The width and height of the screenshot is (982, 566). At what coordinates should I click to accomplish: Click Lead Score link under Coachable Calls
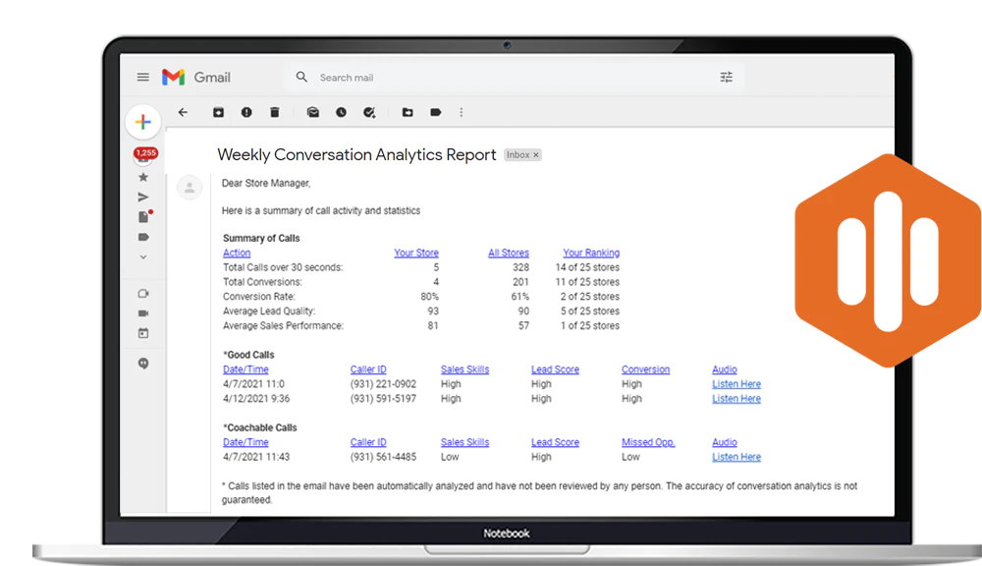point(555,442)
